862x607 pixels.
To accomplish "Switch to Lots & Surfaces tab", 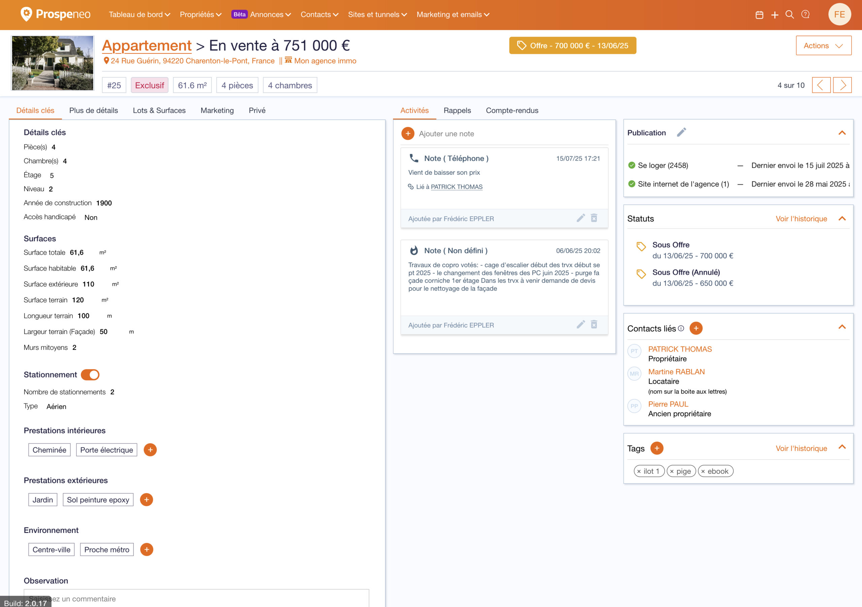I will 159,110.
